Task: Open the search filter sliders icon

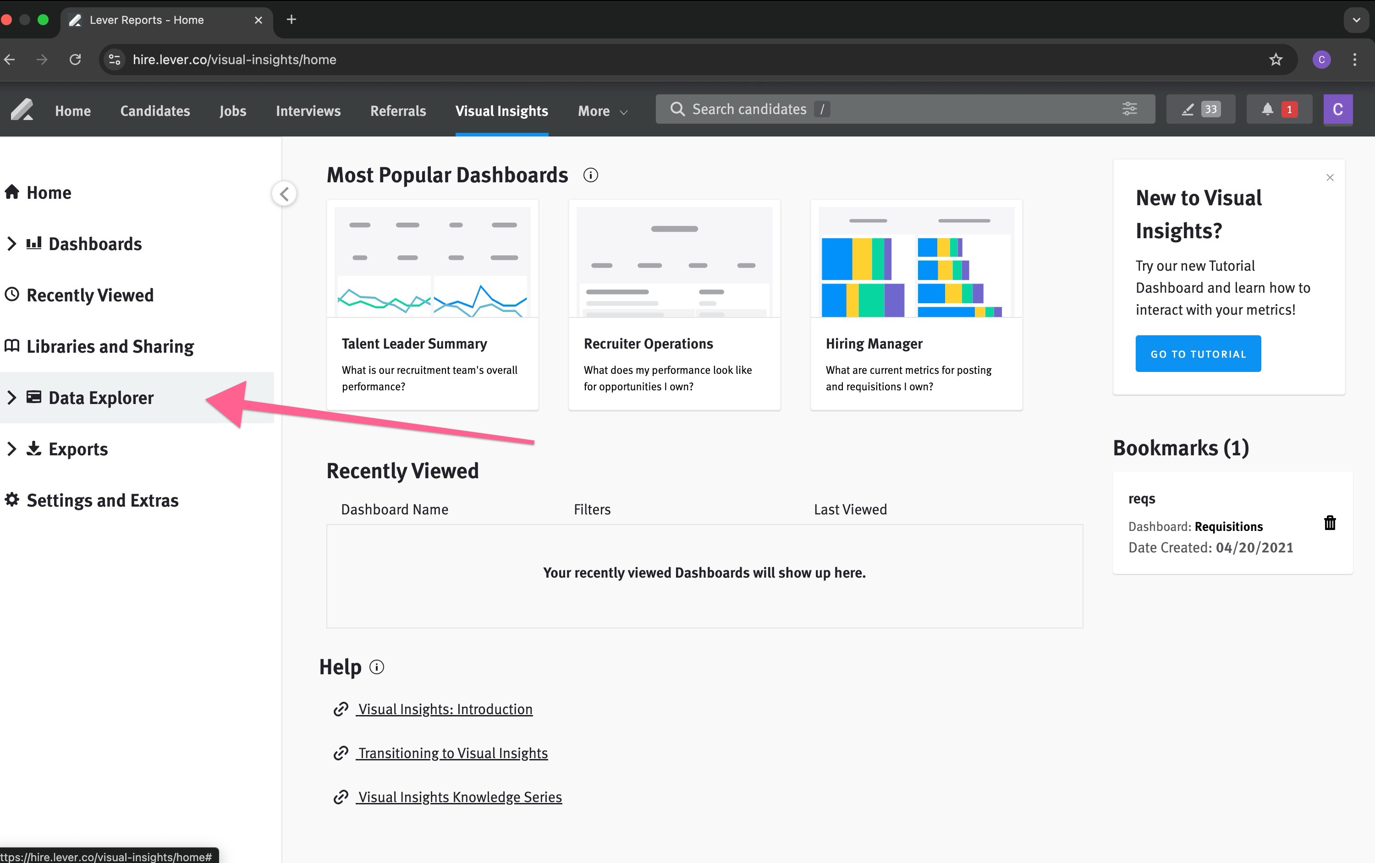Action: tap(1129, 109)
